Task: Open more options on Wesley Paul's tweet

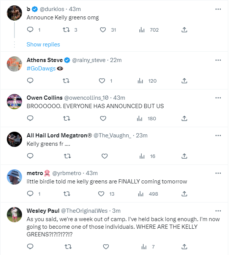Action: (218, 210)
